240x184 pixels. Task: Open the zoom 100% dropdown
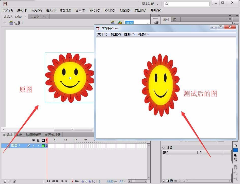pos(148,23)
